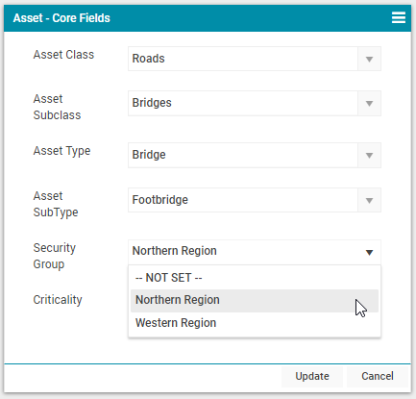
Task: Click the Update button
Action: 312,376
